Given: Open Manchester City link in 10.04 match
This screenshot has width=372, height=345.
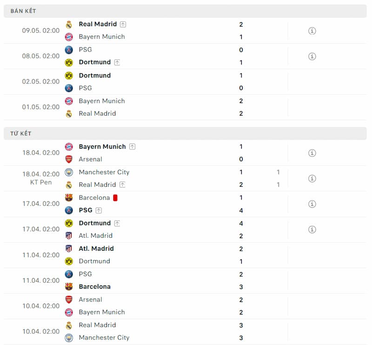Looking at the screenshot, I should [x=104, y=338].
